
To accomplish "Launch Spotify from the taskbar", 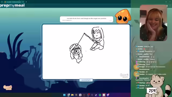I will (x=100, y=95).
